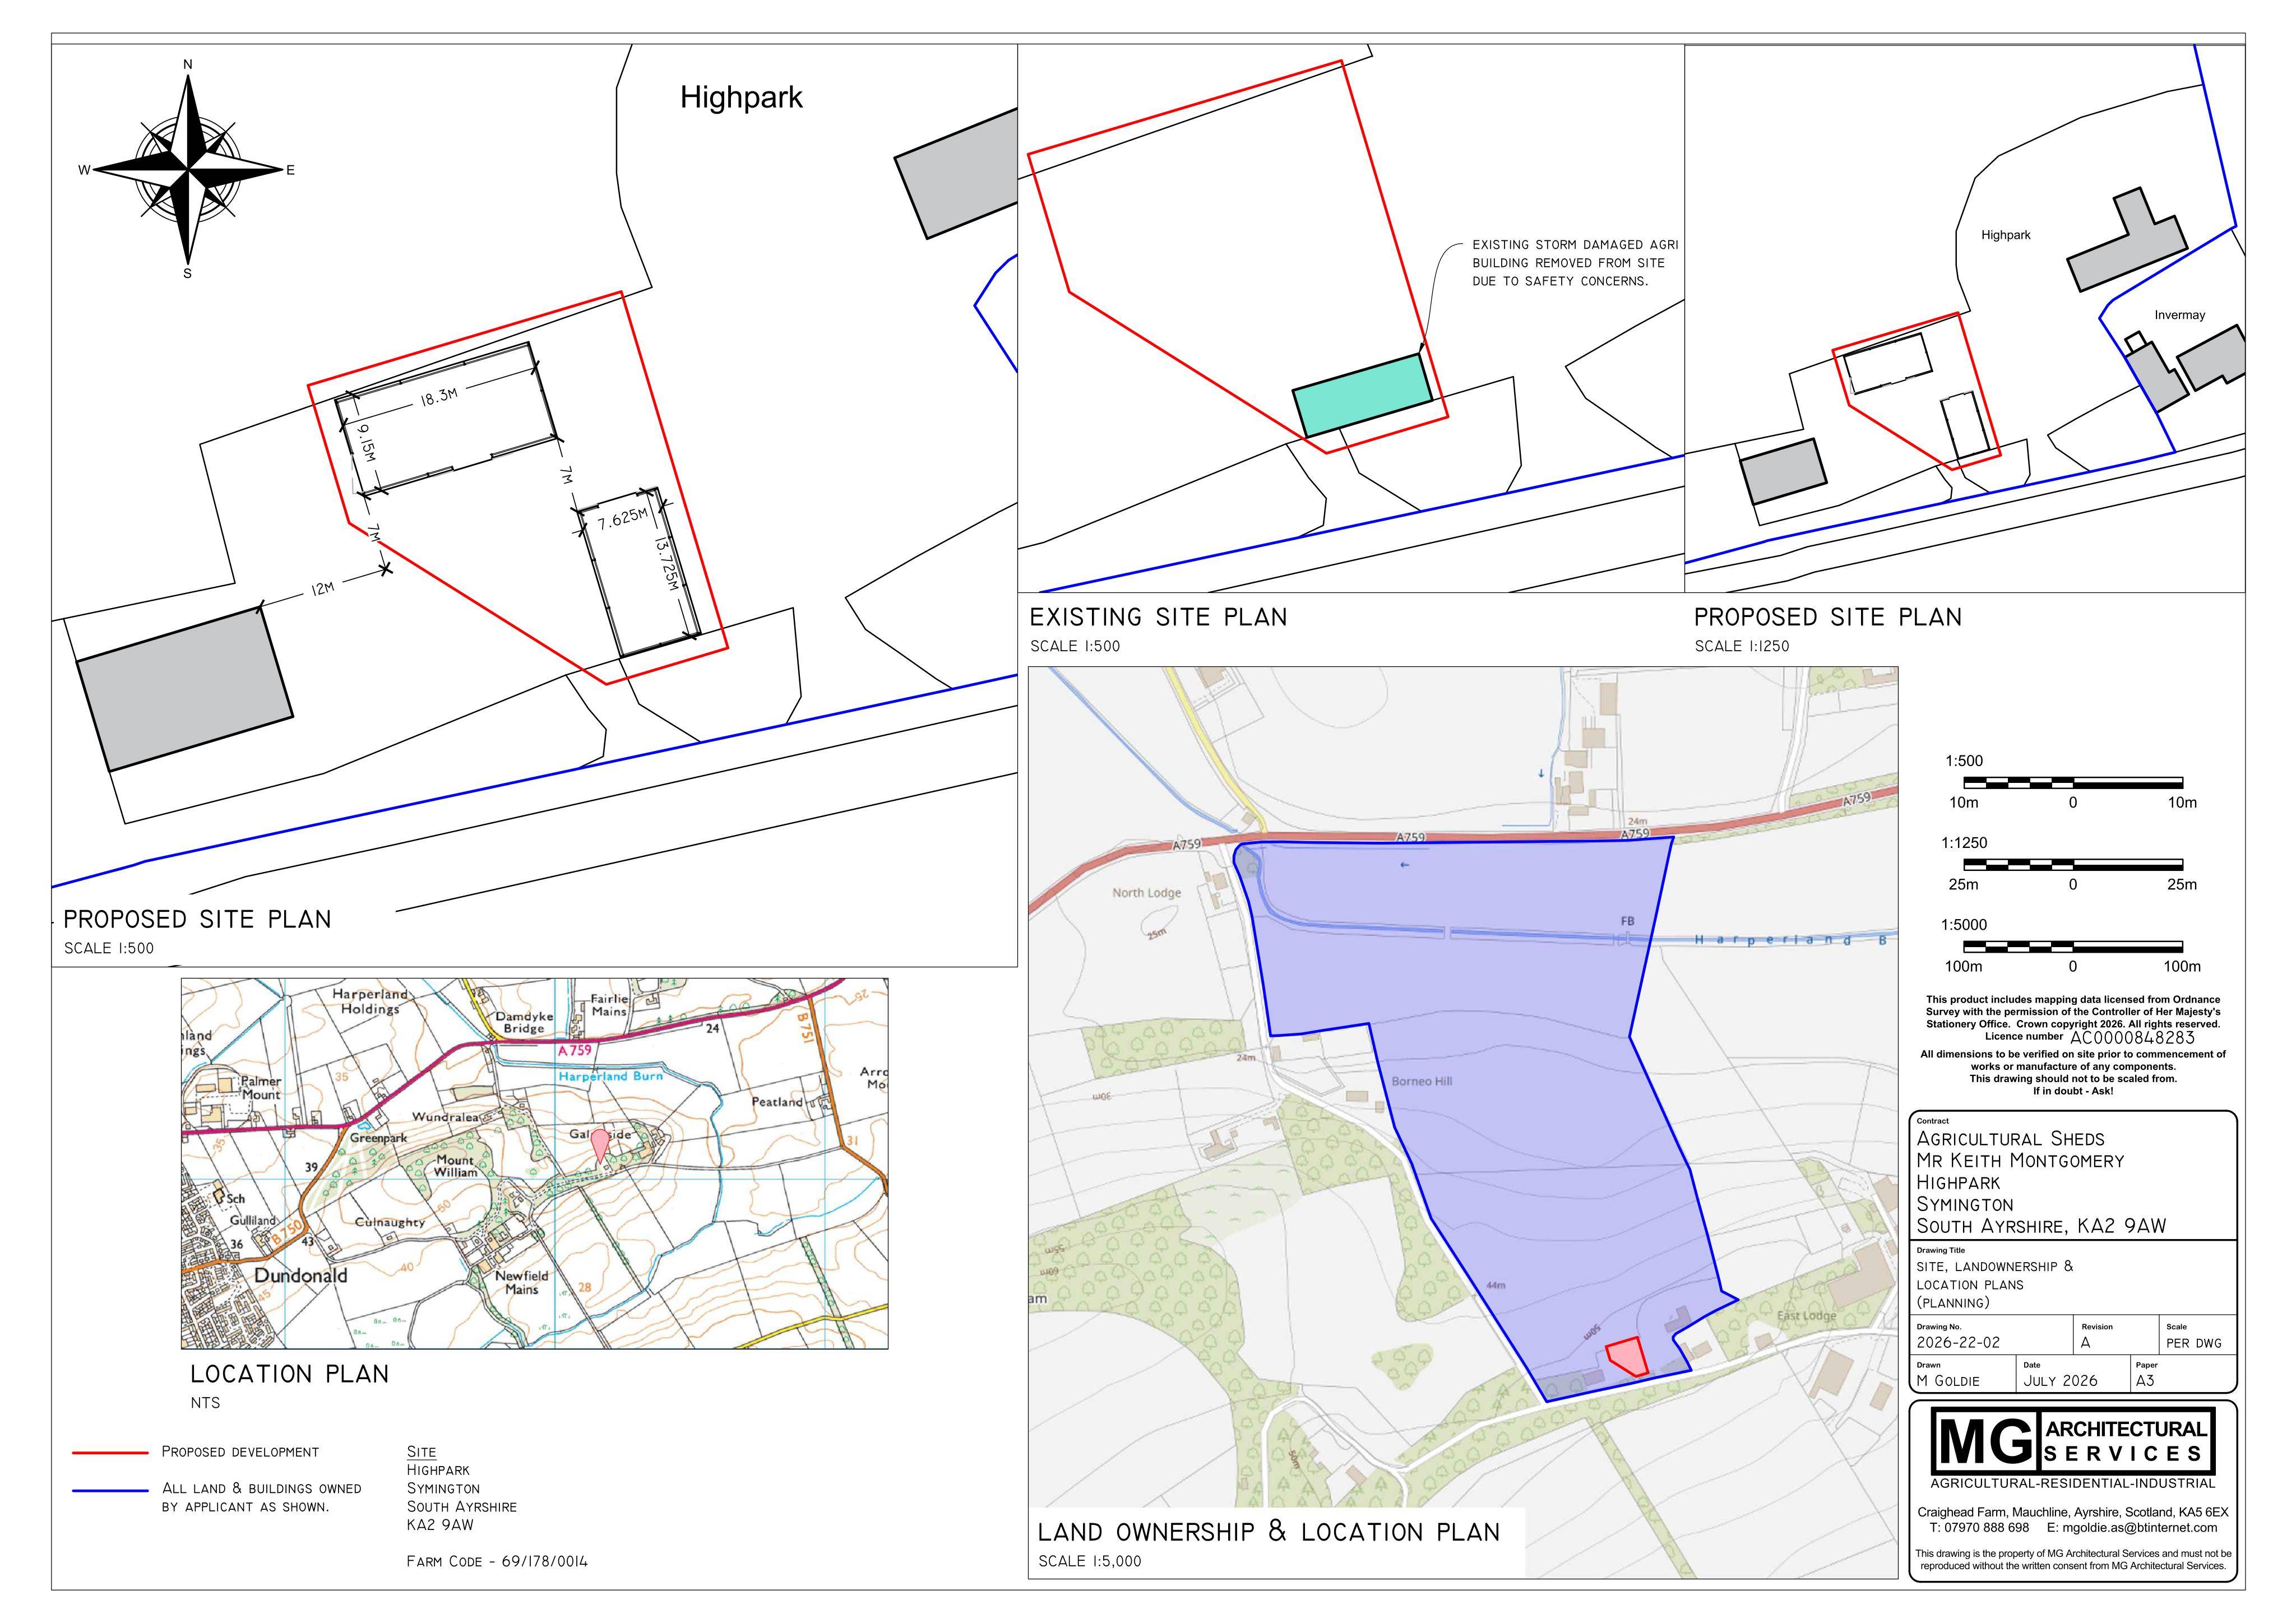Viewport: 2296px width, 1623px height.
Task: Click 'Newfield Mains' on location map
Action: click(x=521, y=1282)
